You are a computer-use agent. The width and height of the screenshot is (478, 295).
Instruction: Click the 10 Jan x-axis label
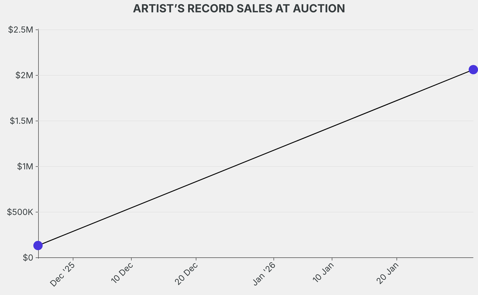click(x=323, y=273)
